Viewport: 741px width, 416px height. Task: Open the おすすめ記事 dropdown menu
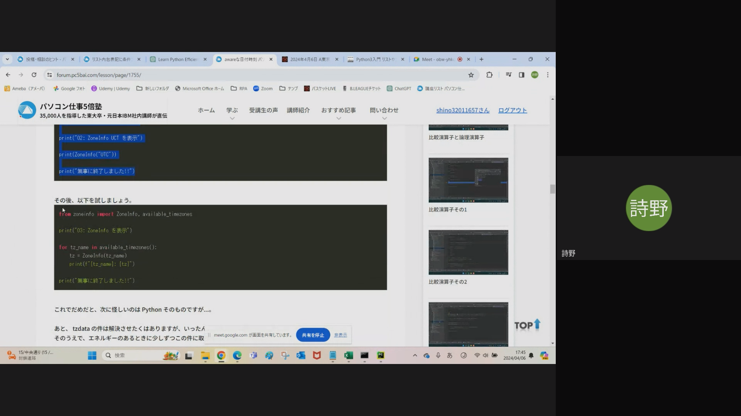click(338, 110)
